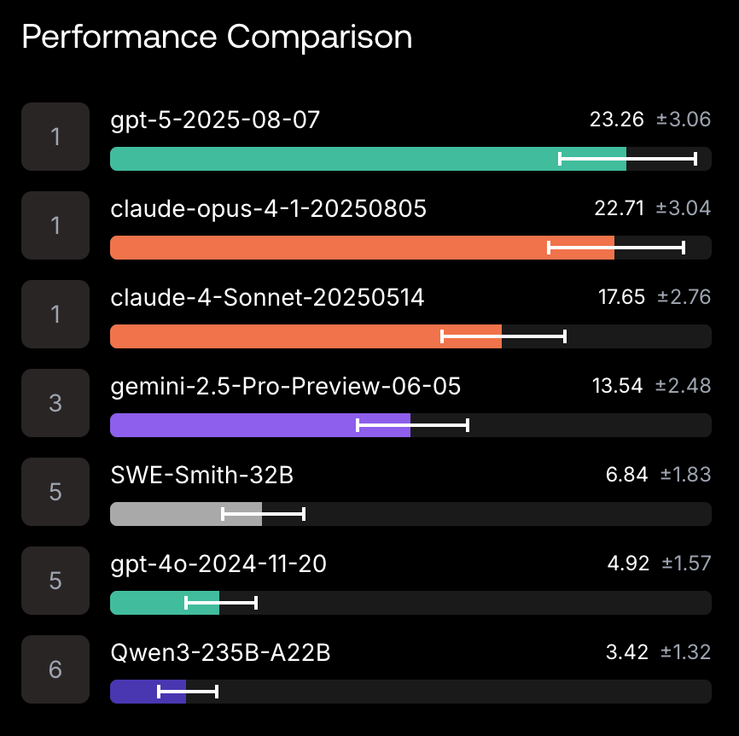This screenshot has height=736, width=739.
Task: Open the gemini-2.5-Pro-Preview-06-05 label
Action: pyautogui.click(x=286, y=386)
